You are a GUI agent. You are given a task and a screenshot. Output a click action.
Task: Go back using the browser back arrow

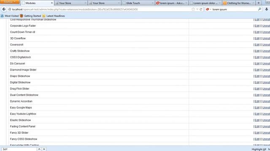4,9
